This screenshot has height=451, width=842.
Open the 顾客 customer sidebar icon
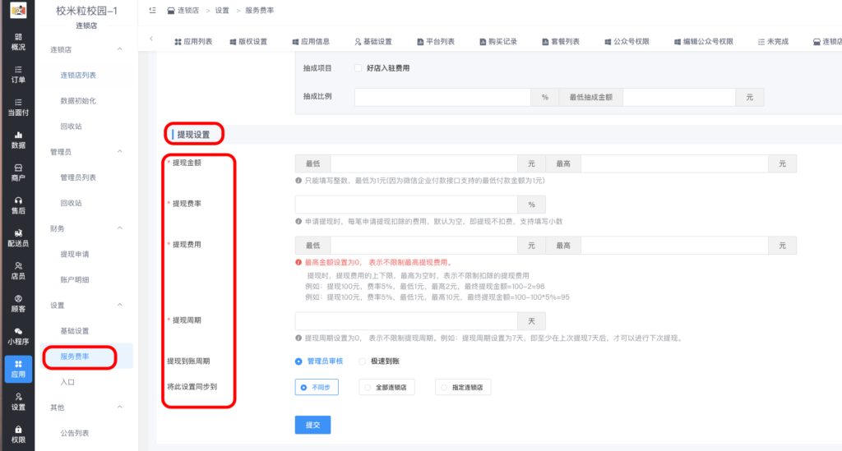tap(18, 303)
